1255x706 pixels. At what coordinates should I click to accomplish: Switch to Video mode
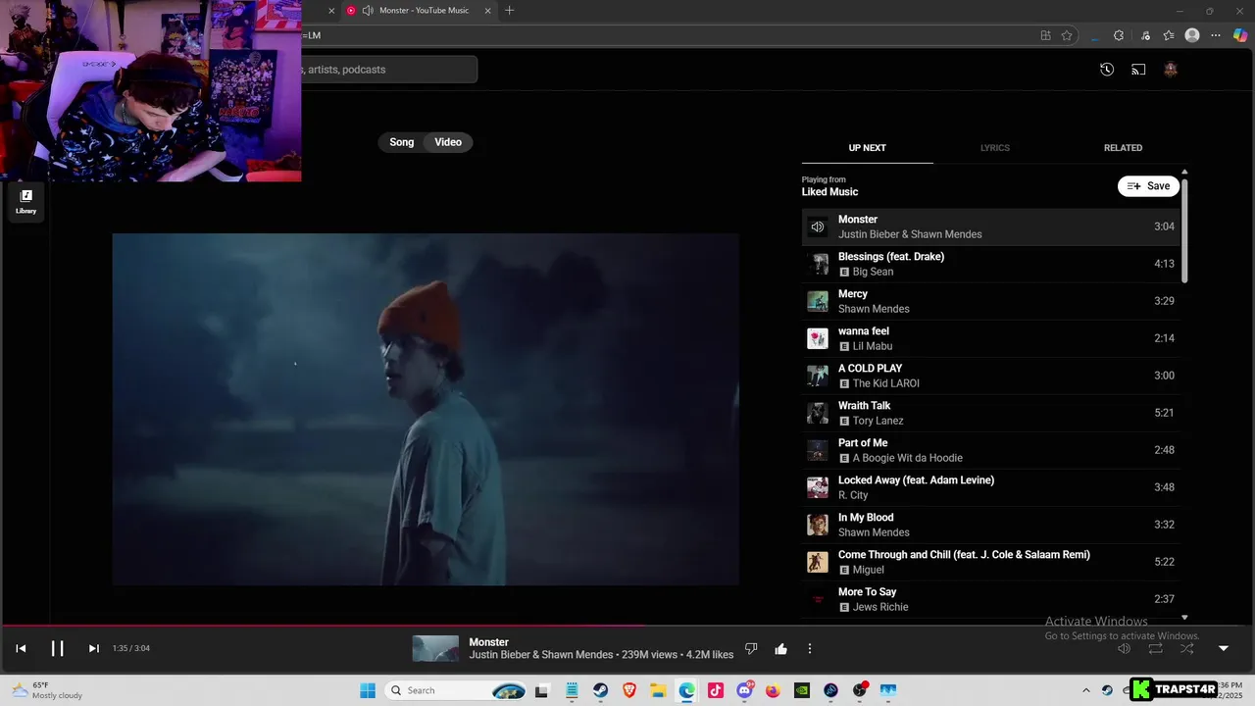pyautogui.click(x=448, y=142)
